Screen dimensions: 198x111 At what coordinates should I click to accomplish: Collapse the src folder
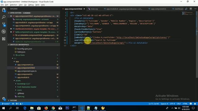point(15,58)
